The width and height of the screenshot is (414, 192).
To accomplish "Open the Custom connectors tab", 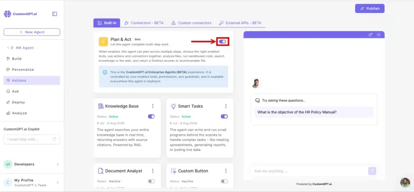I will [x=191, y=23].
